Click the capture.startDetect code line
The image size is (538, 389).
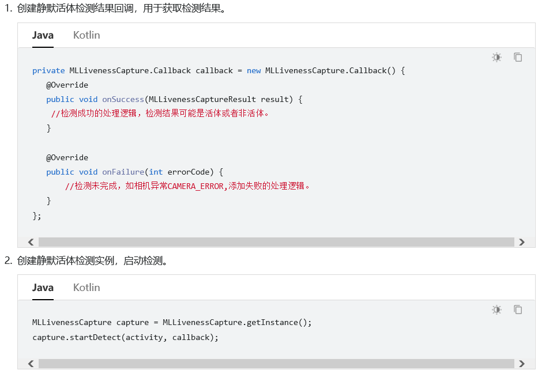125,338
